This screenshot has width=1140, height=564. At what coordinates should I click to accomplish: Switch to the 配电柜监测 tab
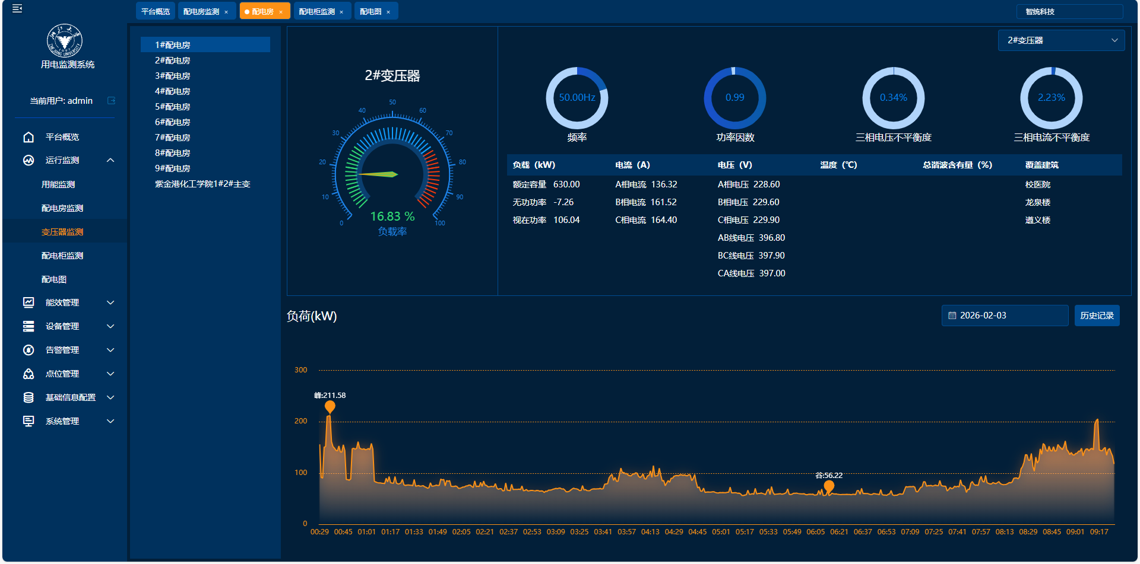click(316, 12)
